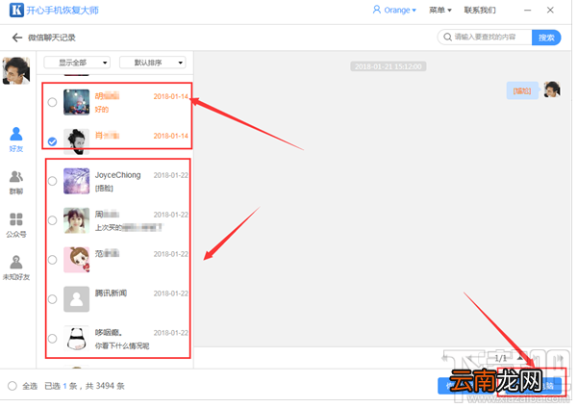The width and height of the screenshot is (578, 408).
Task: Click the 1/1 page indicator
Action: (x=500, y=358)
